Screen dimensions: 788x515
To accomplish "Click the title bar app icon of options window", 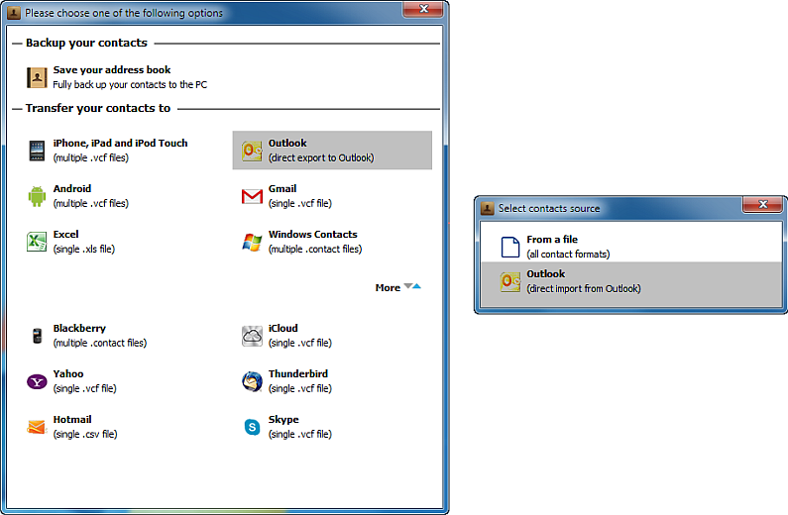I will (x=14, y=13).
